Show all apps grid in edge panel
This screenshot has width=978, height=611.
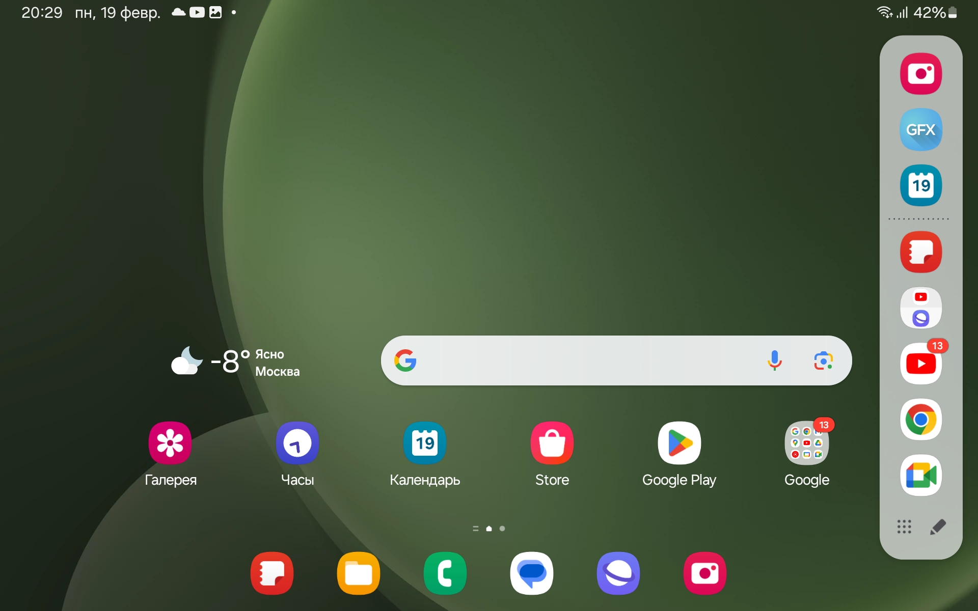pos(904,526)
